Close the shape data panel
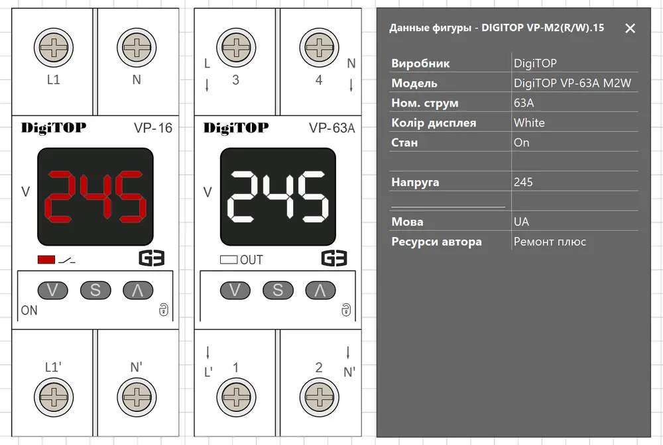 (630, 28)
